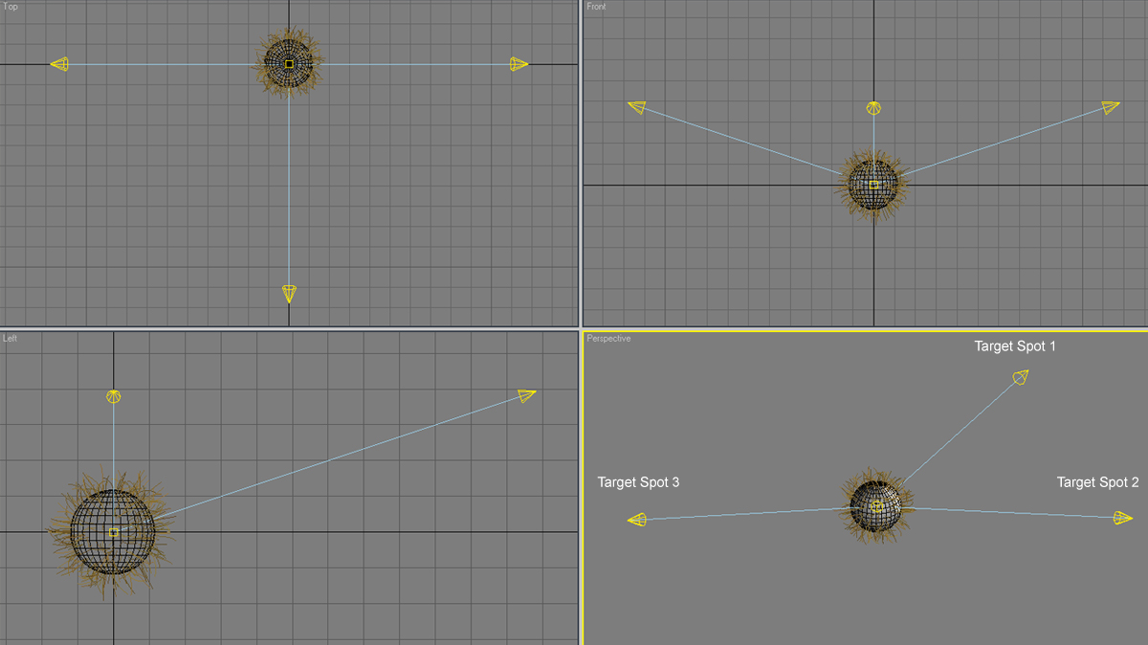The image size is (1148, 645).
Task: Click the Front viewport label
Action: coord(596,8)
